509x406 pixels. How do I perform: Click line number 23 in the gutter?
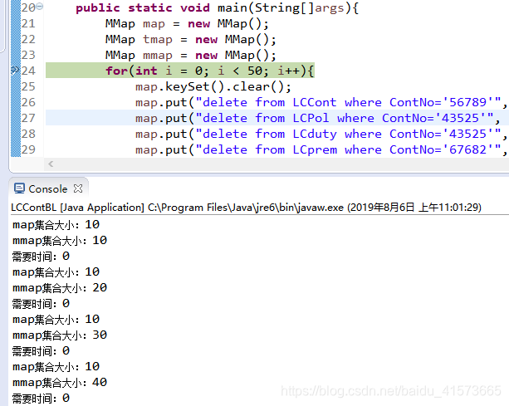click(28, 55)
